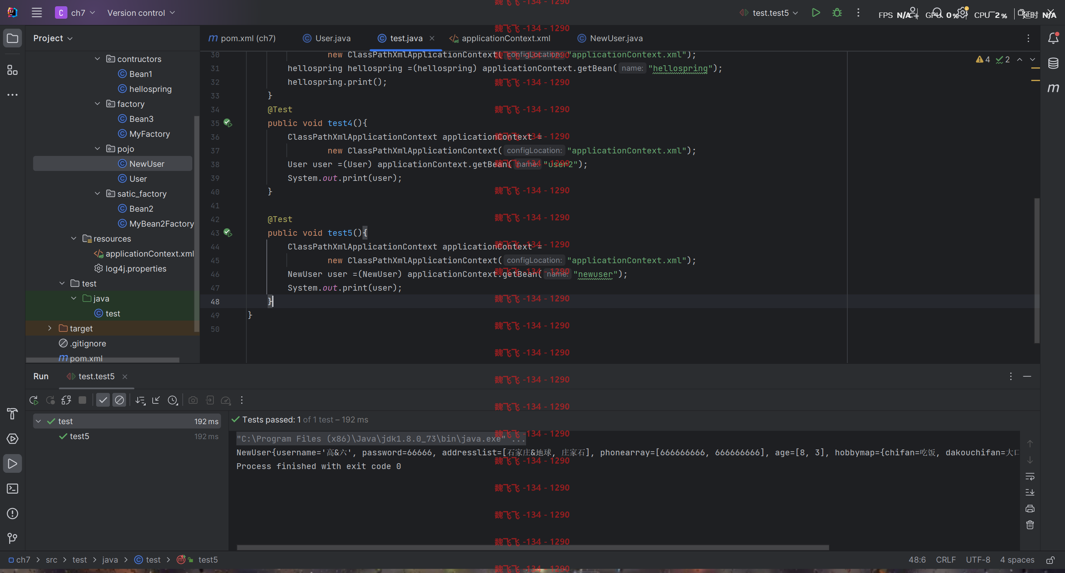Click editor vertical scrollbar
This screenshot has width=1065, height=573.
[x=1037, y=270]
